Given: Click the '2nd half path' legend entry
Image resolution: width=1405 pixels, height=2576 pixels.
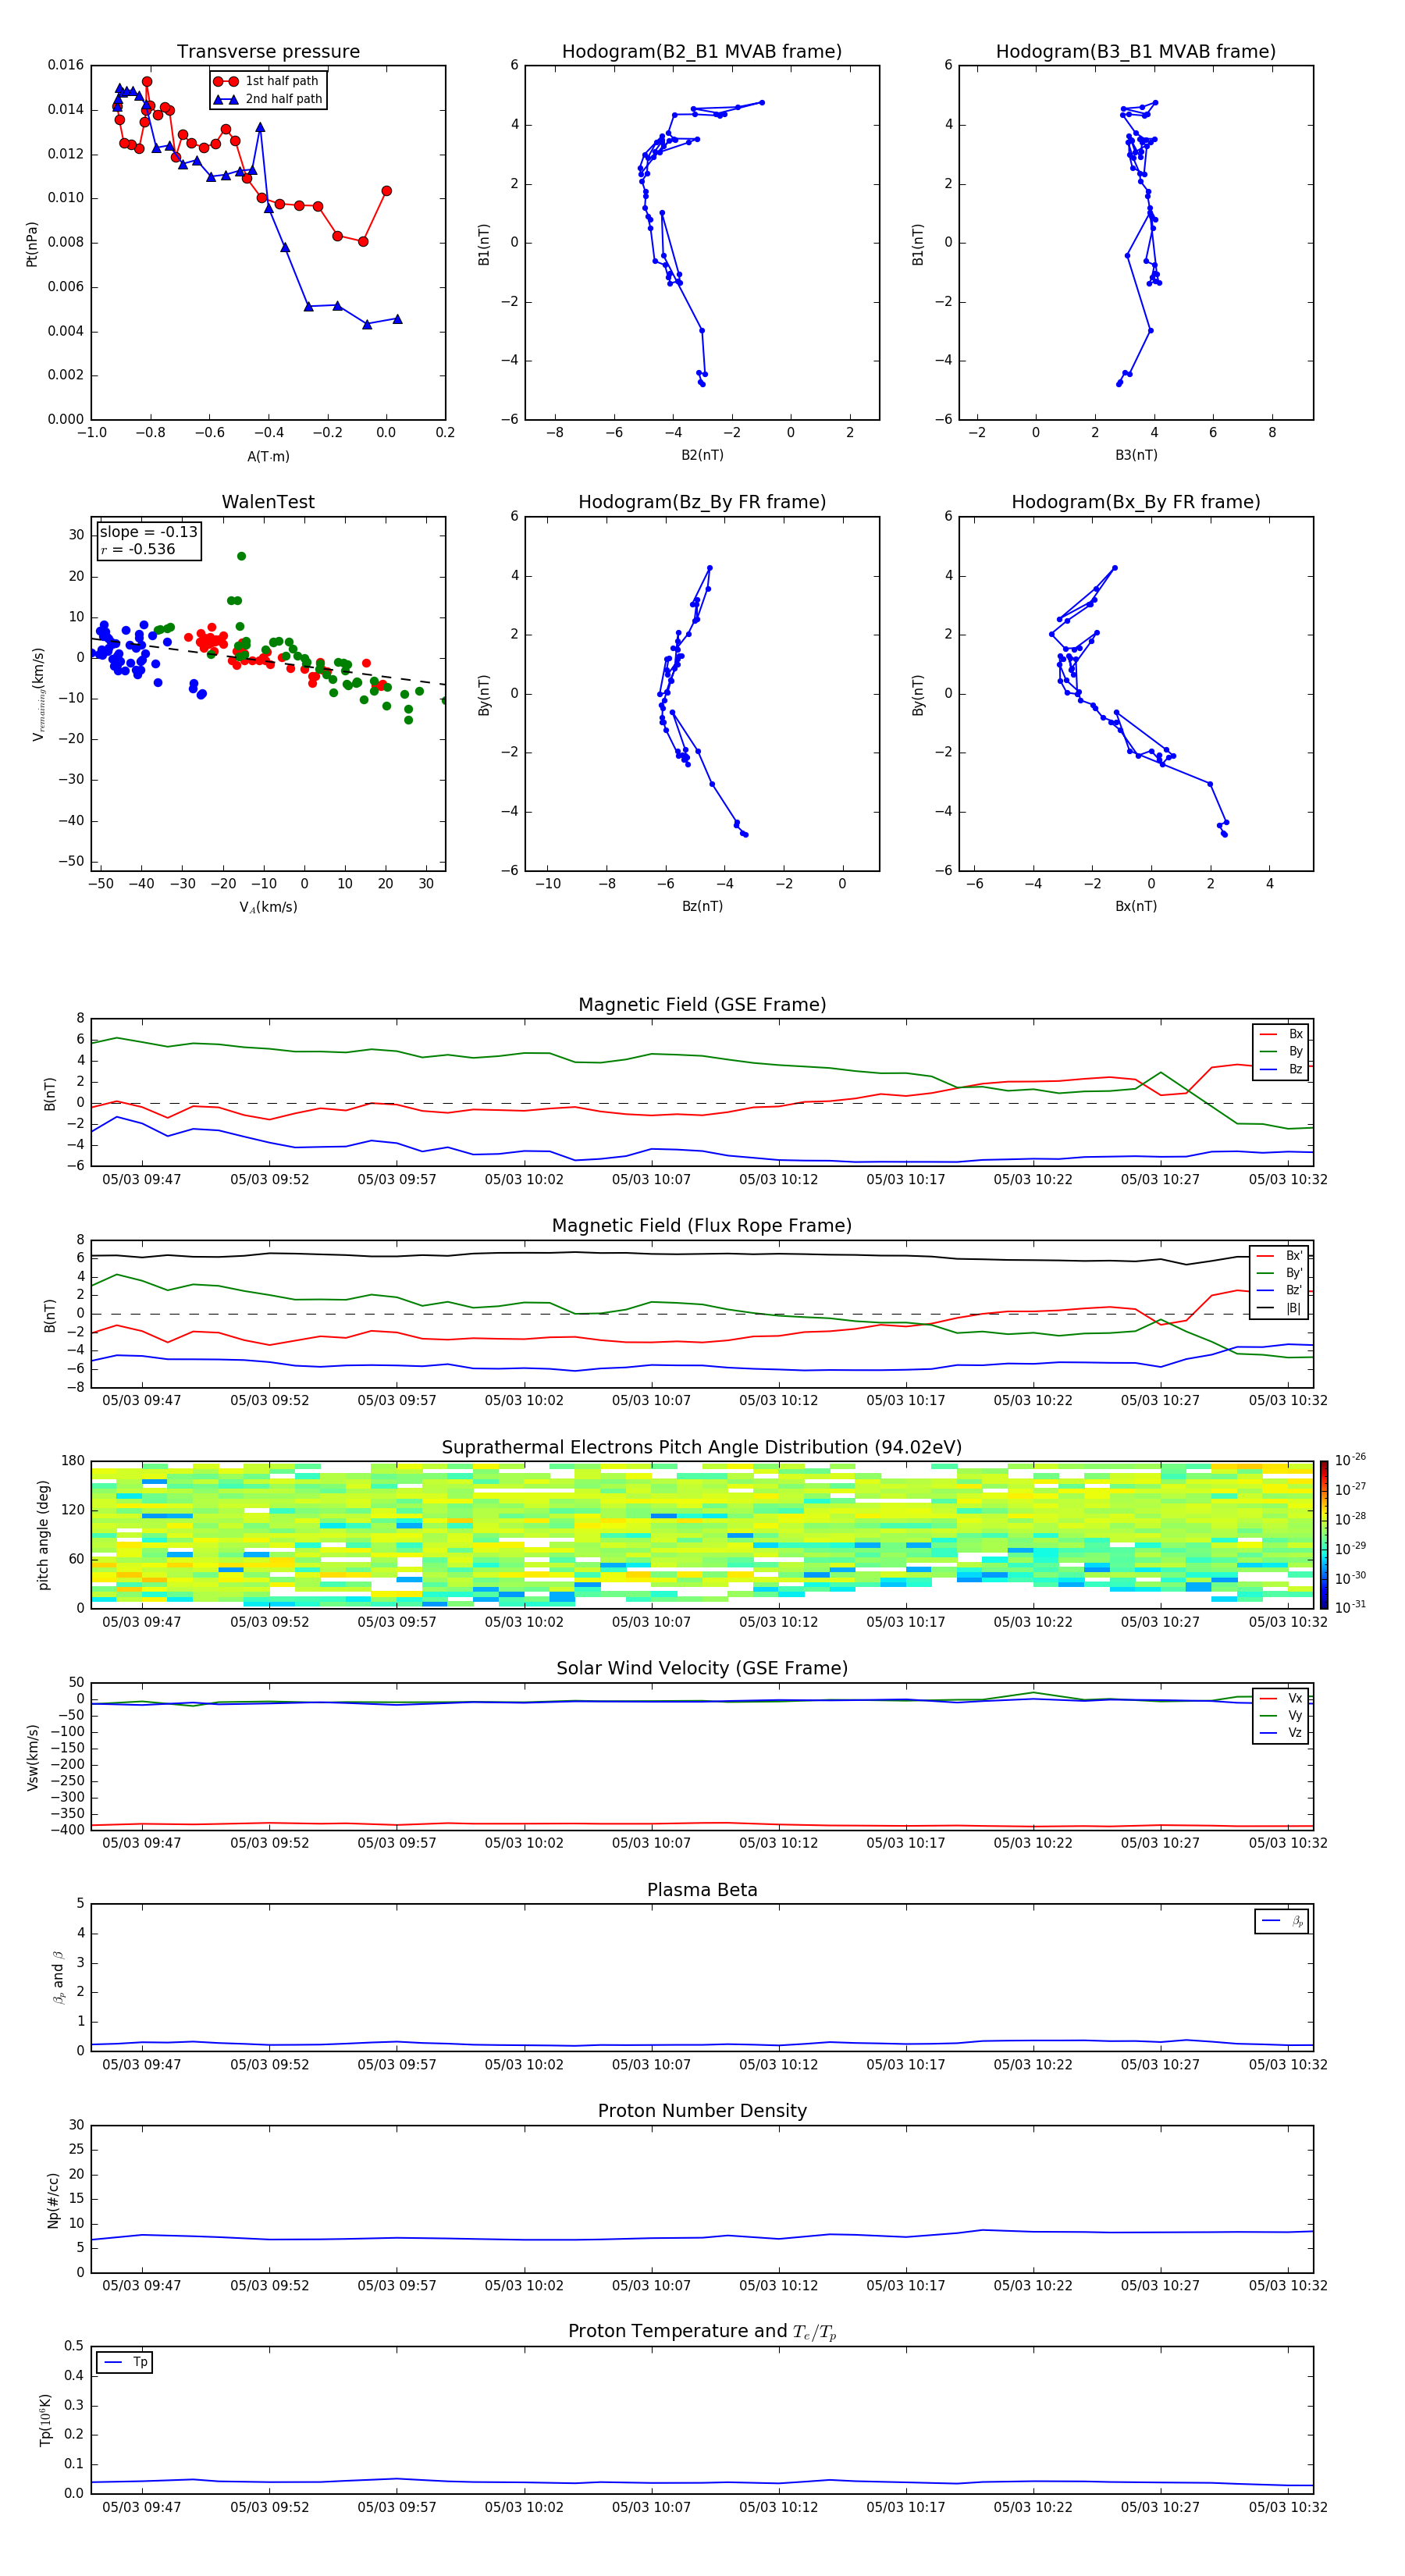Looking at the screenshot, I should [x=268, y=99].
